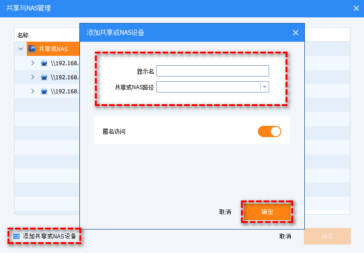Select the second \\192.168 share row text
Viewport: 364px width, 253px height.
pyautogui.click(x=65, y=77)
